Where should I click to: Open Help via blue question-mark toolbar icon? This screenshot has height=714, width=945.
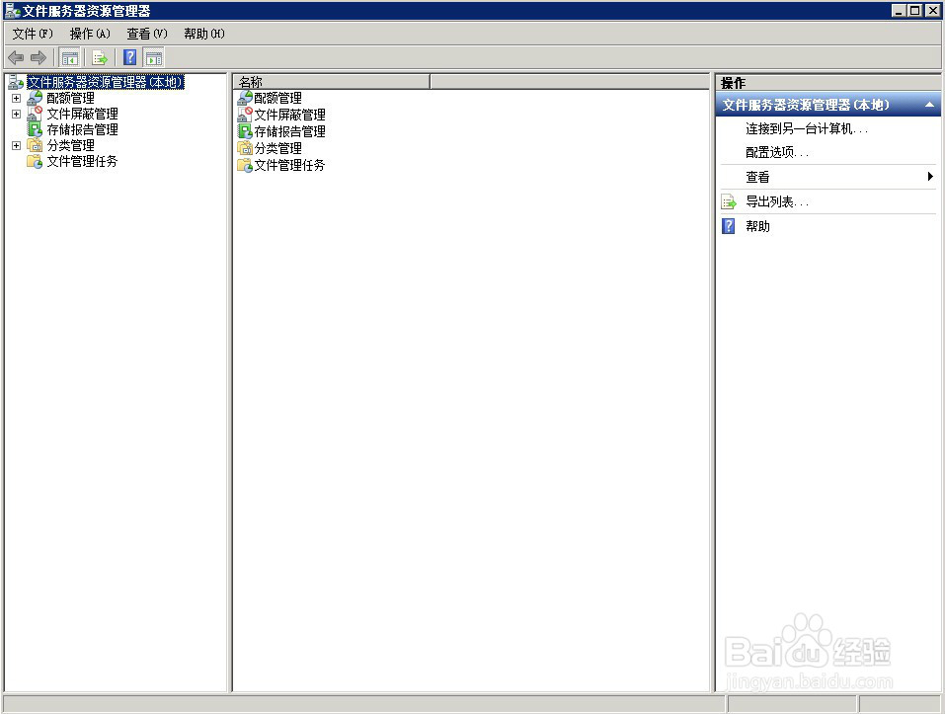129,58
